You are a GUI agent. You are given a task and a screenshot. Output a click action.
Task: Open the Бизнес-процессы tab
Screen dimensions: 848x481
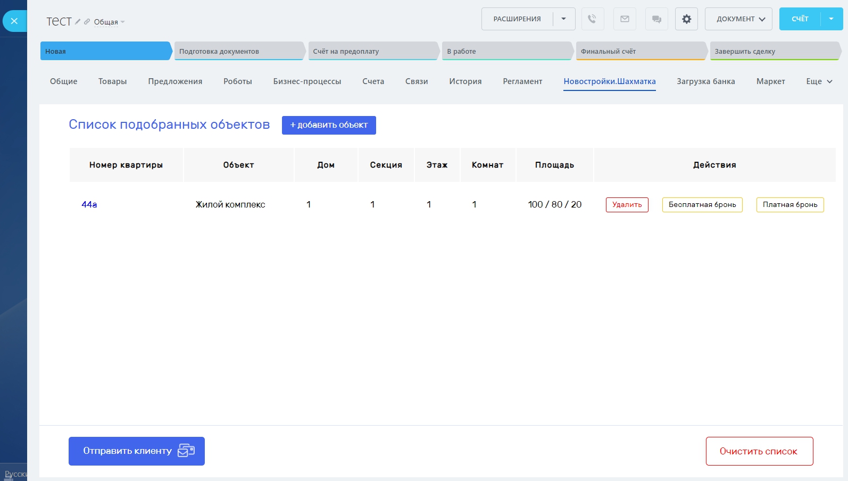(x=307, y=81)
